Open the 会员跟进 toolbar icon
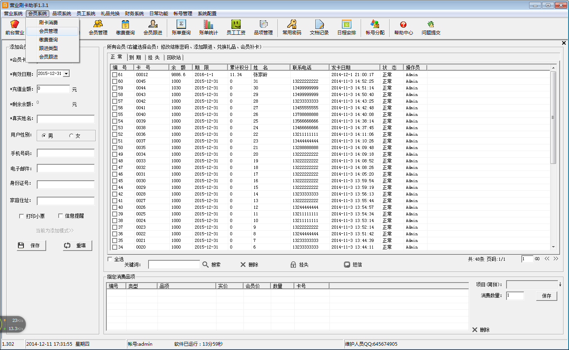 tap(153, 27)
